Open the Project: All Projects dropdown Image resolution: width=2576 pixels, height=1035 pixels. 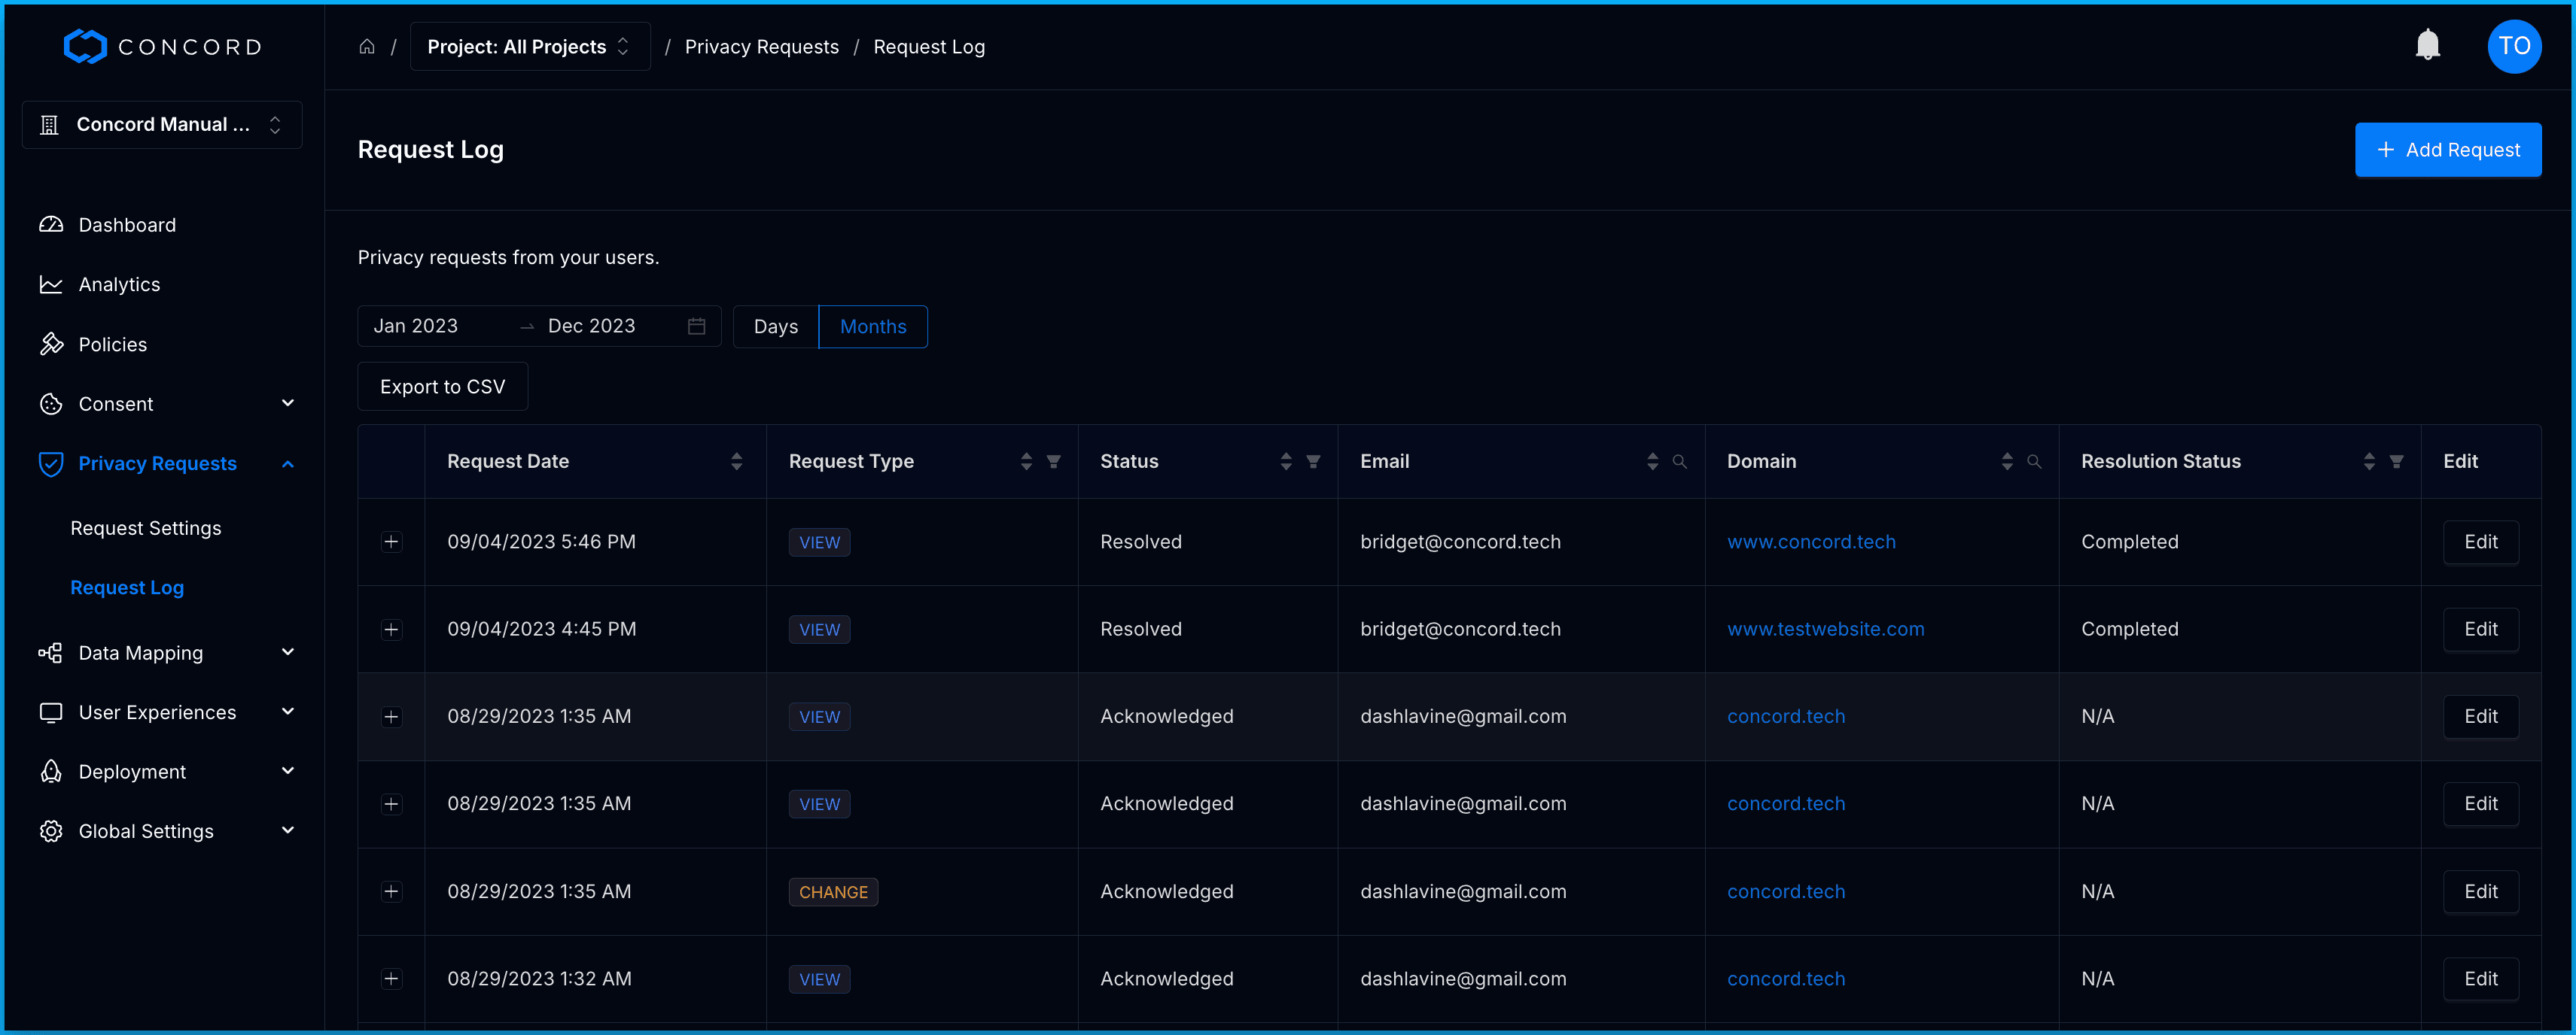pos(529,47)
